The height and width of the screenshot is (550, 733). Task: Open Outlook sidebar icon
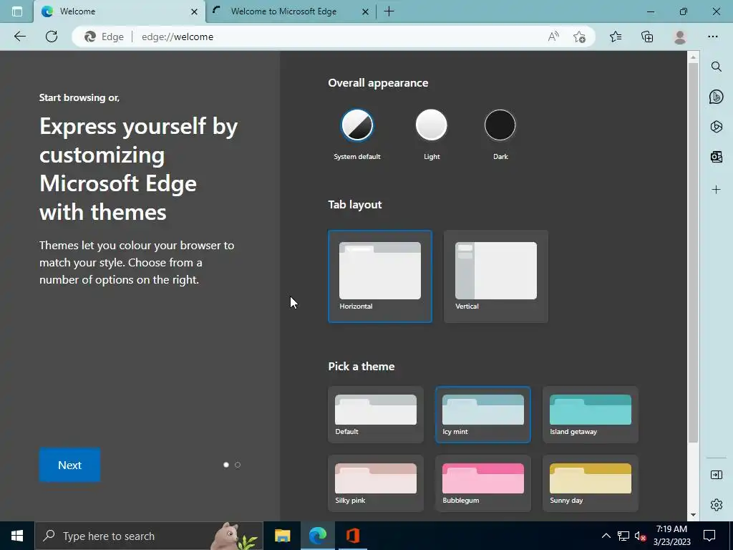[716, 157]
